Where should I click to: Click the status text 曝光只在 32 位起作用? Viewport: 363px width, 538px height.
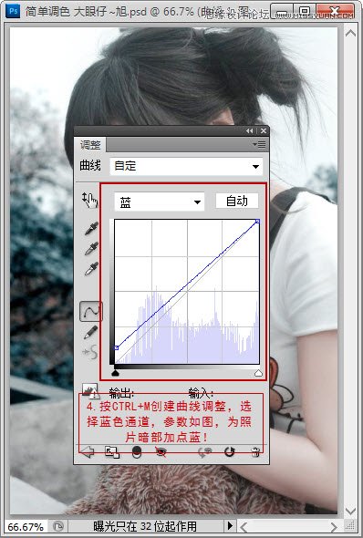click(x=145, y=526)
